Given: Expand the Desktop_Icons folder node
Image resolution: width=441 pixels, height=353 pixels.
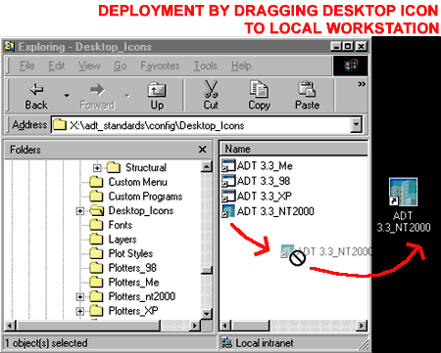Looking at the screenshot, I should tap(80, 211).
